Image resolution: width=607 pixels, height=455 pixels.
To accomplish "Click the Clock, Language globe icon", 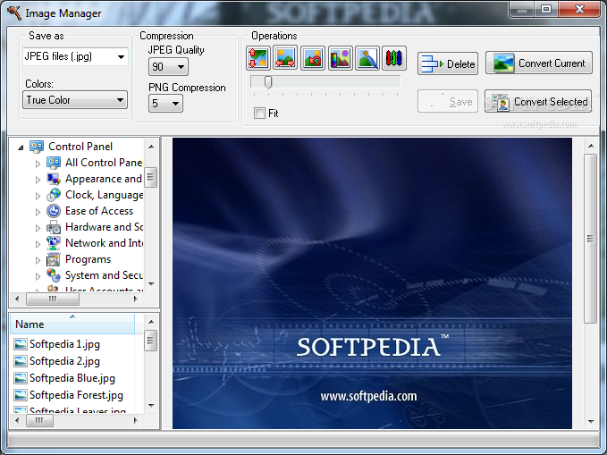I will coord(54,195).
